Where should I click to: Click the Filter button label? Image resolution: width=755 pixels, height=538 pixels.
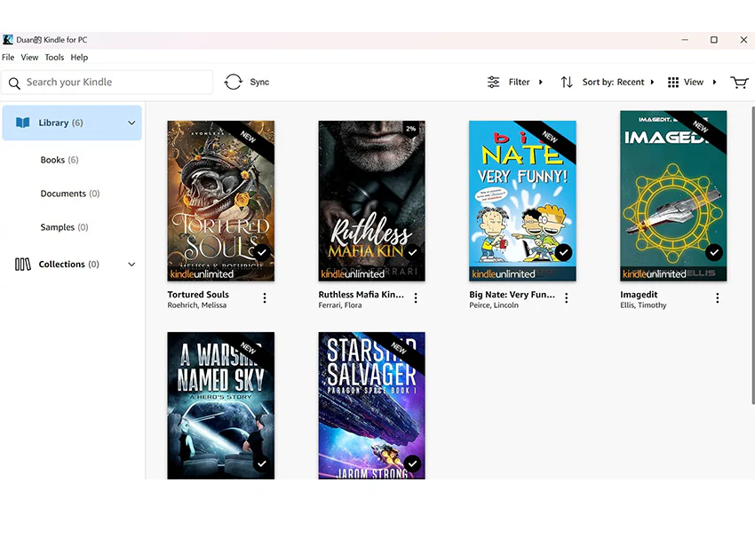pos(519,83)
